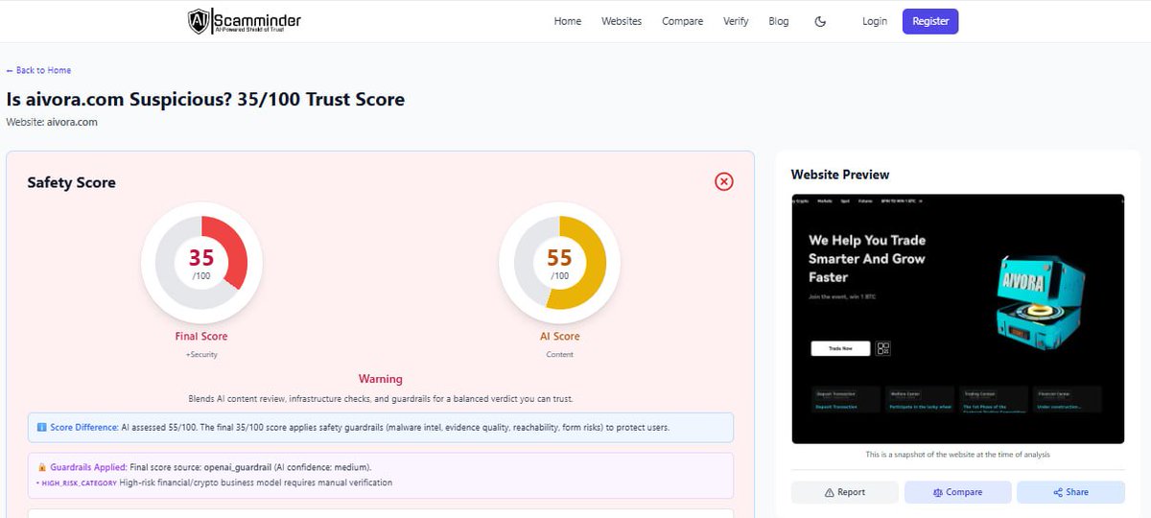Click the red 'Warning' verdict text

click(x=381, y=379)
